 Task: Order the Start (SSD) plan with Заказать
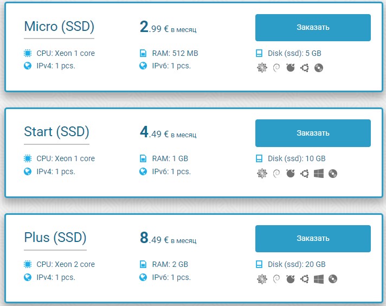(313, 133)
